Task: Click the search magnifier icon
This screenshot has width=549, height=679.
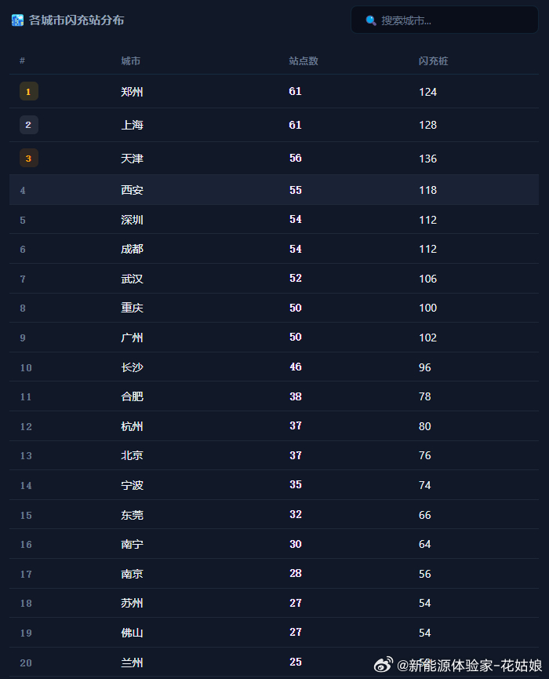Action: [x=371, y=20]
